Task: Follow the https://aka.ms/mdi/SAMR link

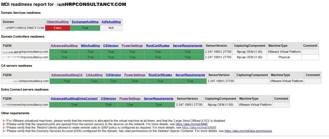Action: (199, 127)
